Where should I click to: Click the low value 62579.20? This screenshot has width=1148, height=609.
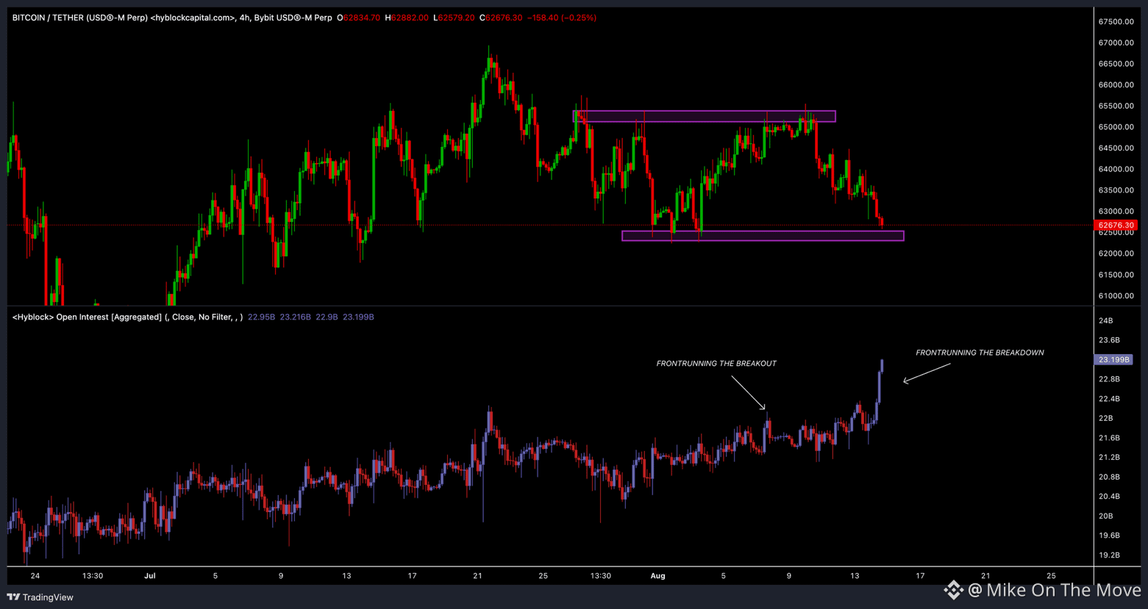pos(456,18)
